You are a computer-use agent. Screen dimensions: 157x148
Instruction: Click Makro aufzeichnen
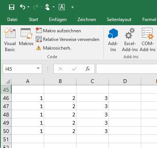pyautogui.click(x=58, y=31)
